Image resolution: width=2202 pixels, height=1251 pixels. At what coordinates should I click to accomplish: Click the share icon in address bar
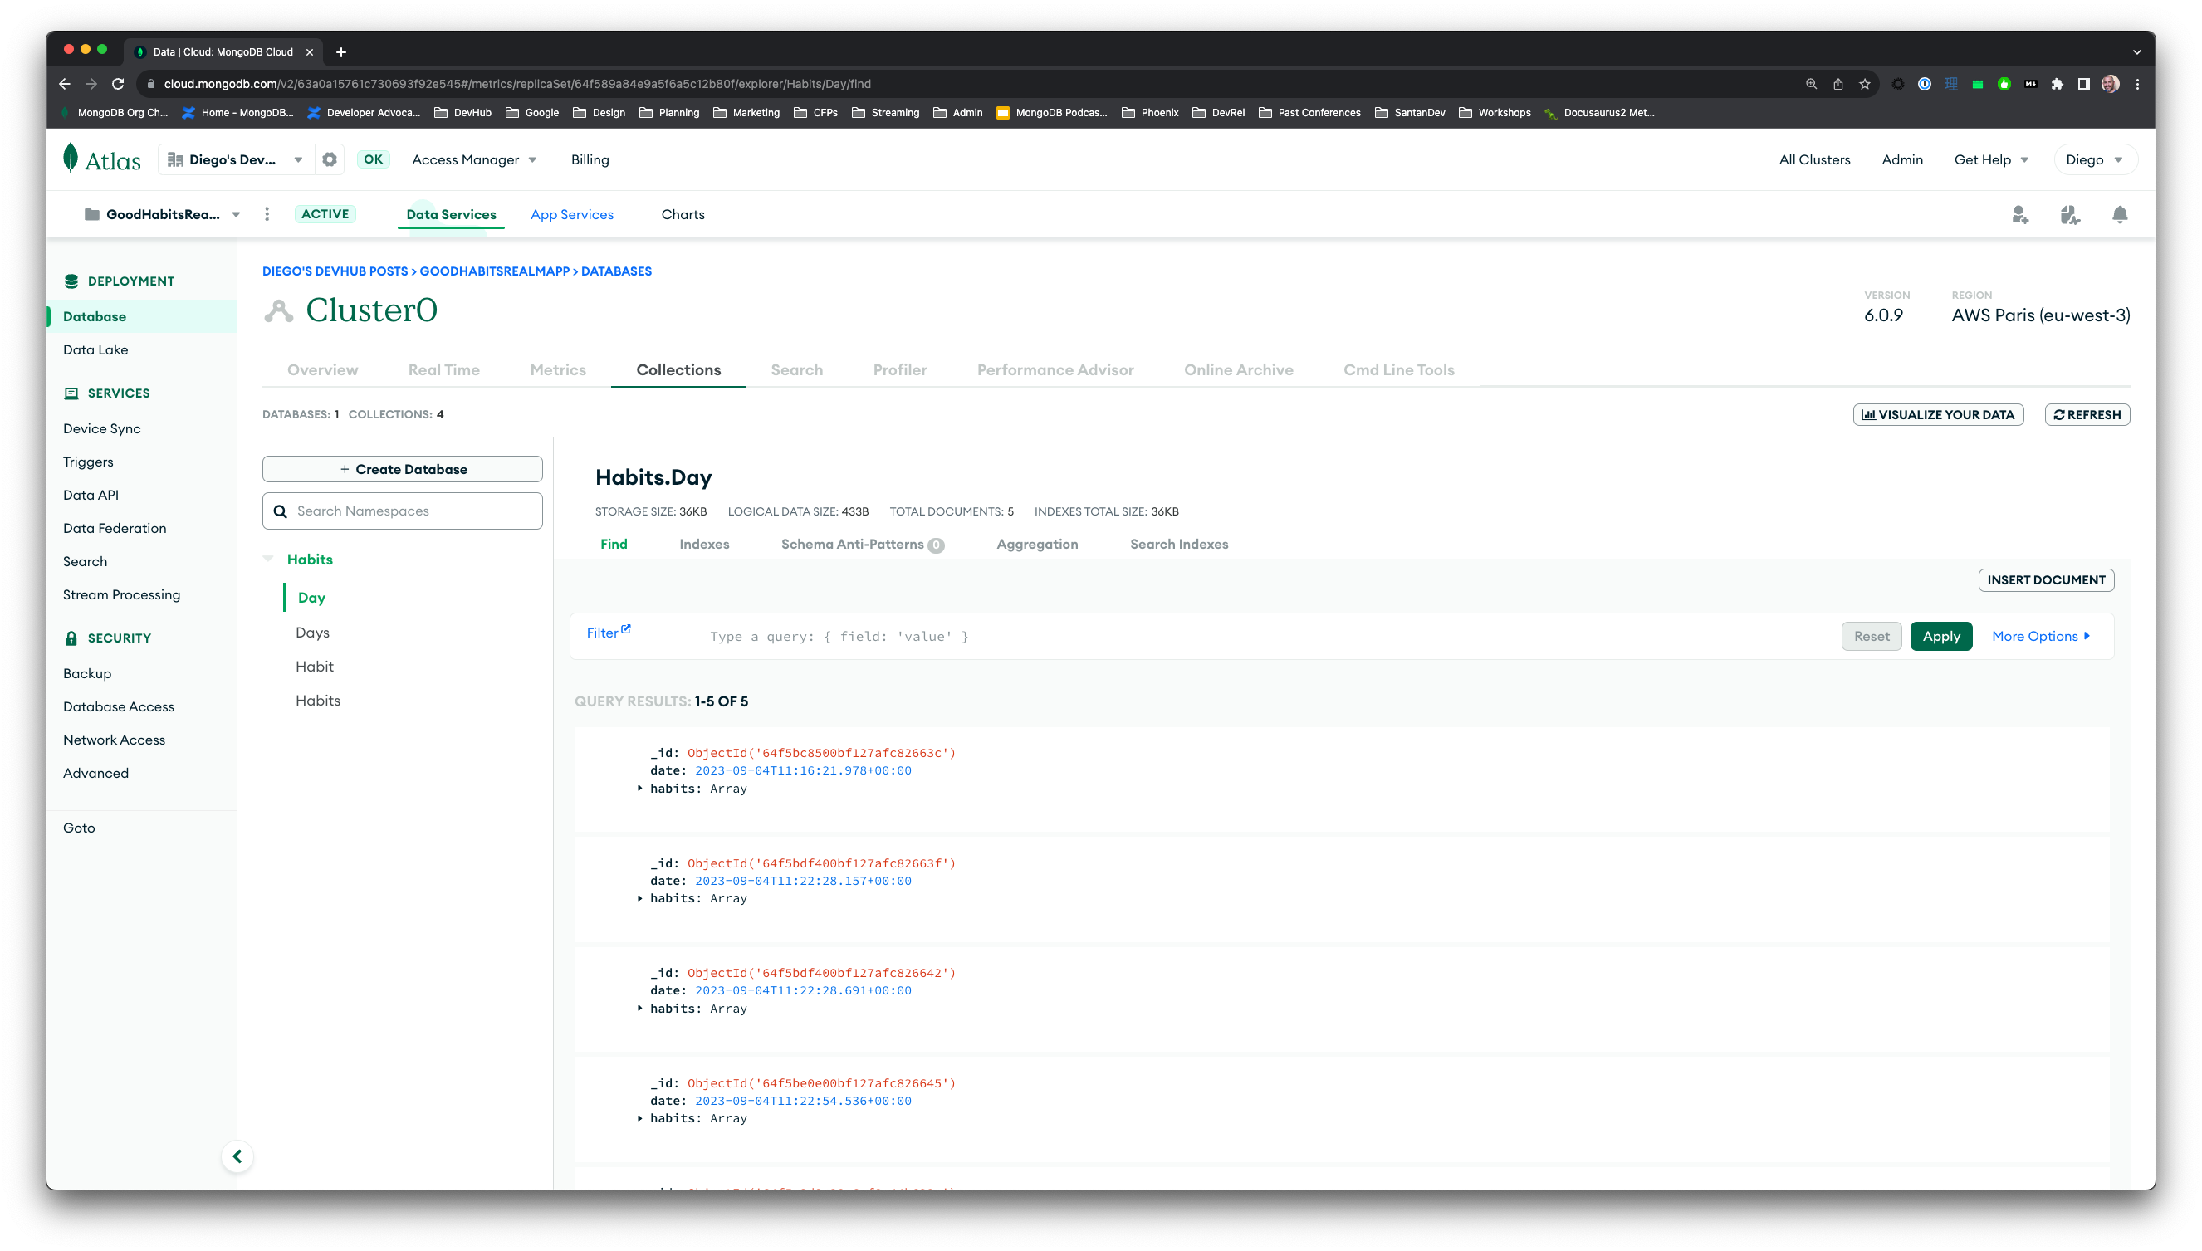1837,83
